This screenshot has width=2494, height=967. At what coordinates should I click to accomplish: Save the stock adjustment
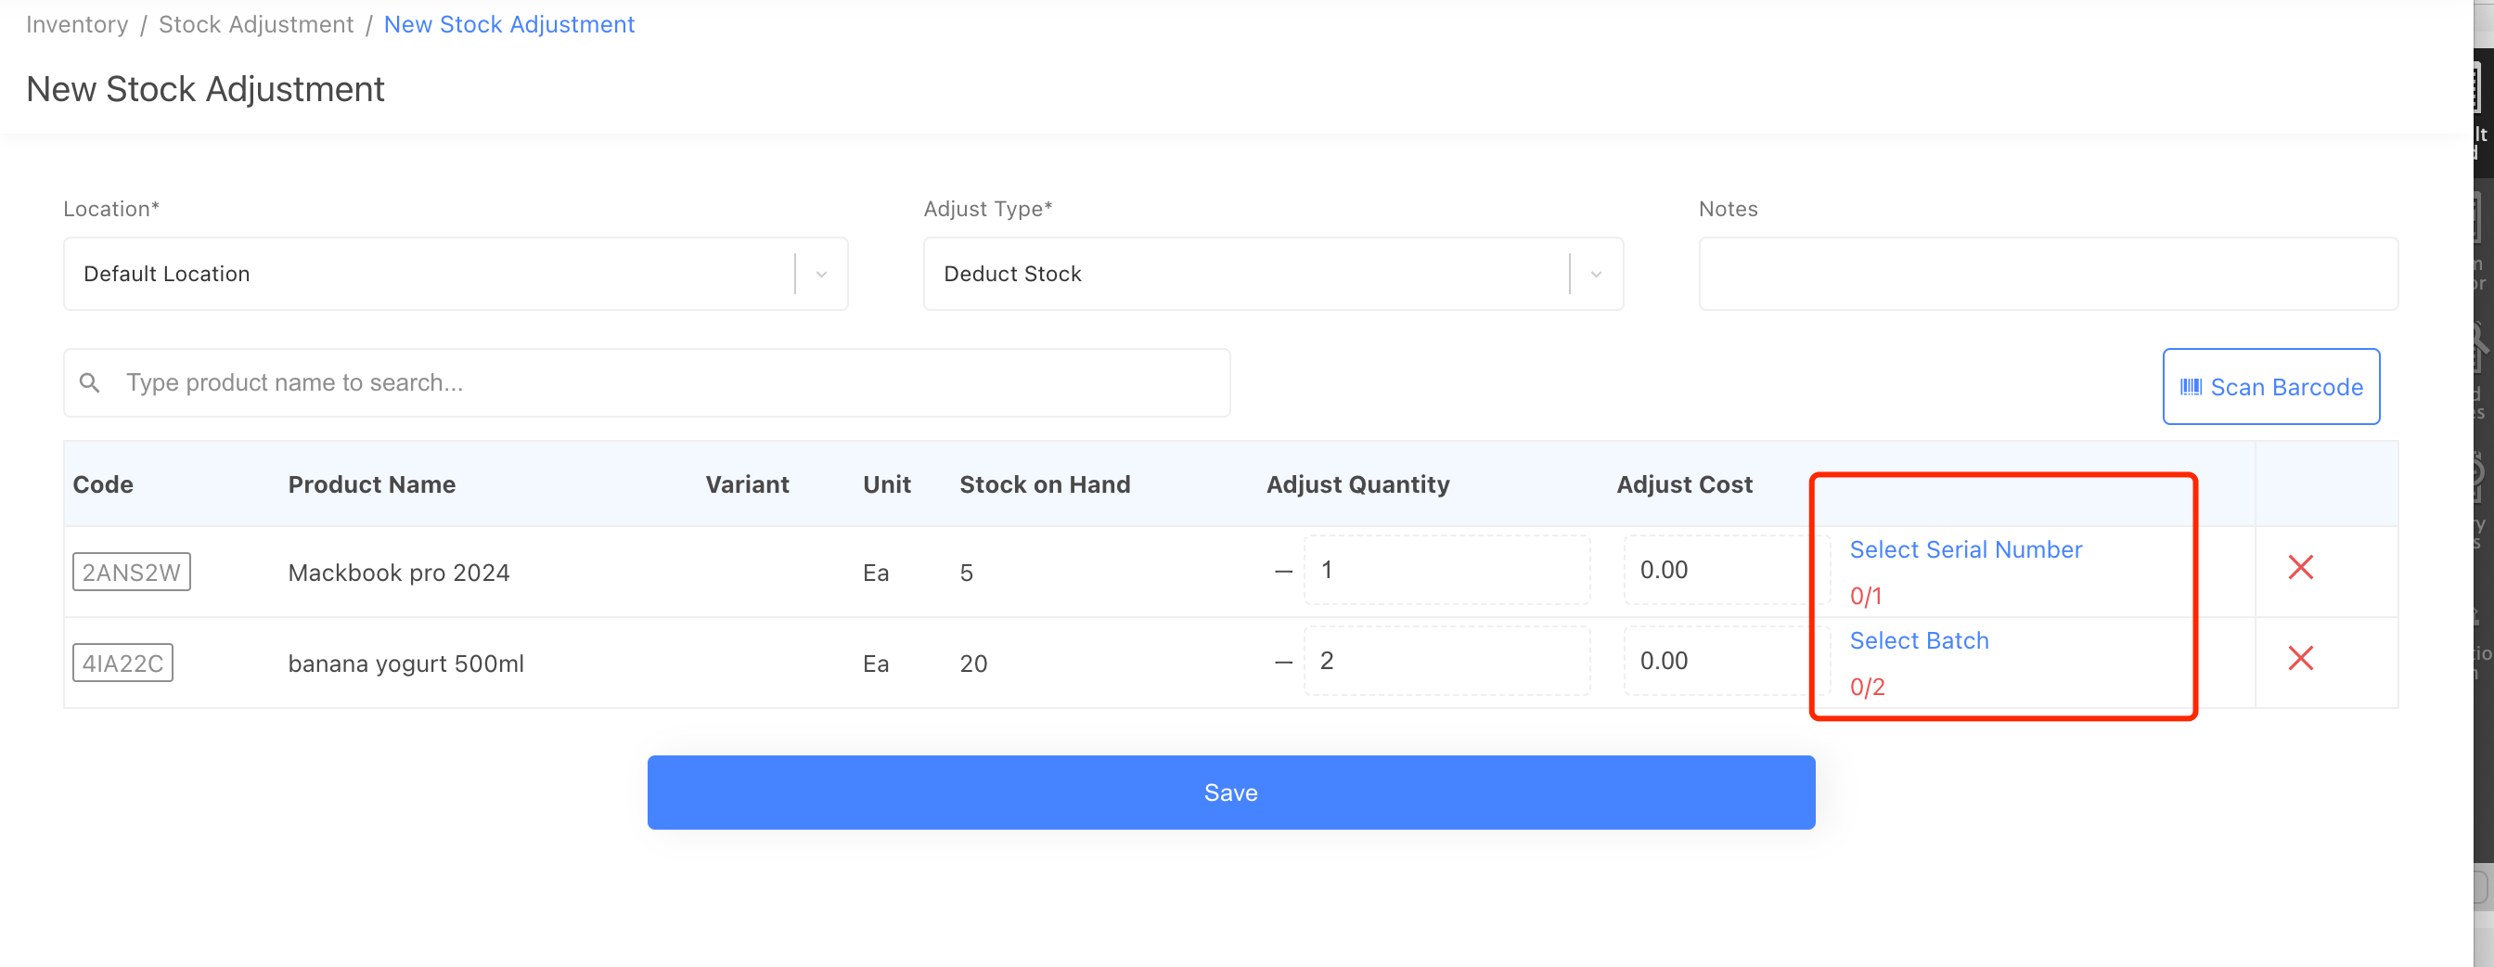(1229, 792)
